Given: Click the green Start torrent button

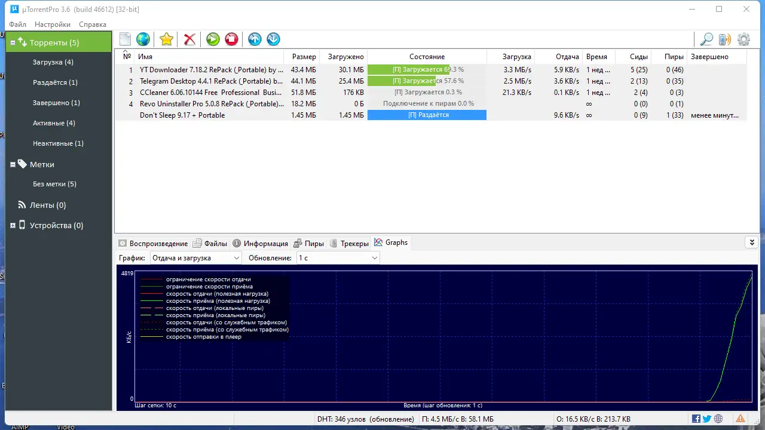Looking at the screenshot, I should tap(213, 39).
